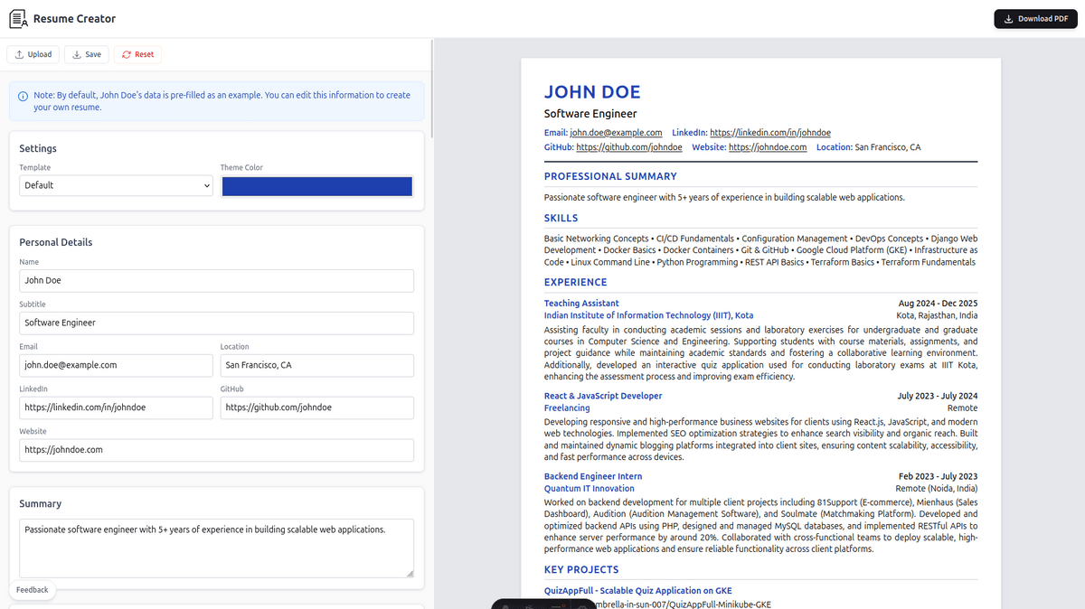Image resolution: width=1085 pixels, height=609 pixels.
Task: Click the john.doe@example.com link in preview
Action: click(x=616, y=133)
